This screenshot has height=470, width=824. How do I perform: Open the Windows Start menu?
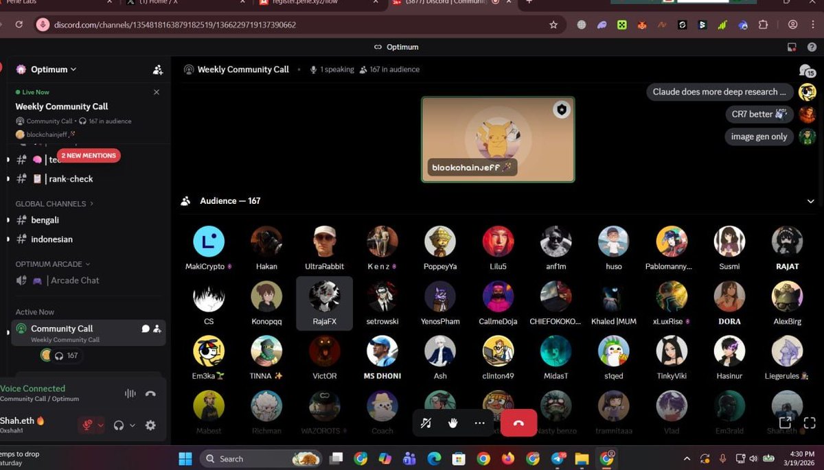[185, 458]
